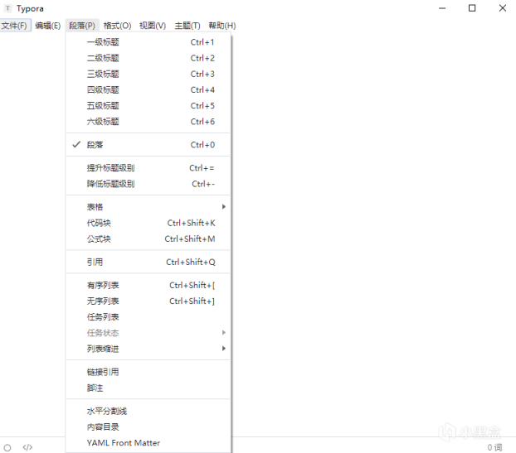Choose 六级标题 heading option

click(148, 122)
